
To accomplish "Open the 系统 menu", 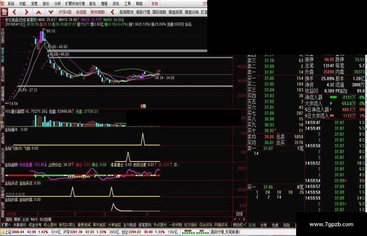I will coord(11,3).
